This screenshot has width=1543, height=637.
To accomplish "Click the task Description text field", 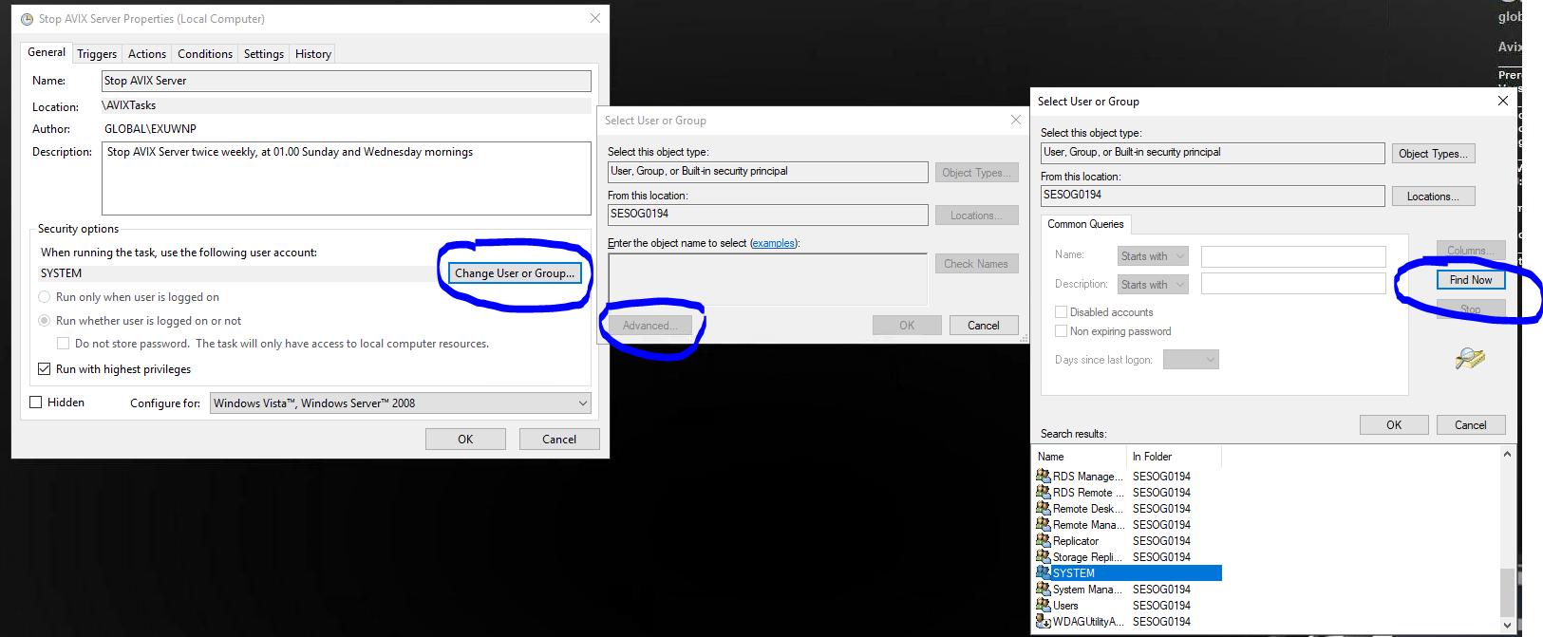I will [346, 178].
